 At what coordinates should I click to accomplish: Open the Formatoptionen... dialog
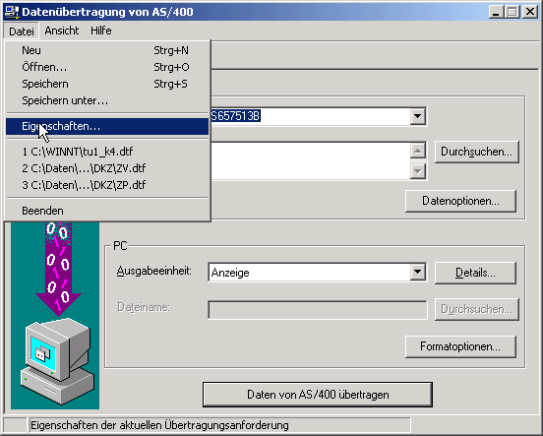point(460,346)
